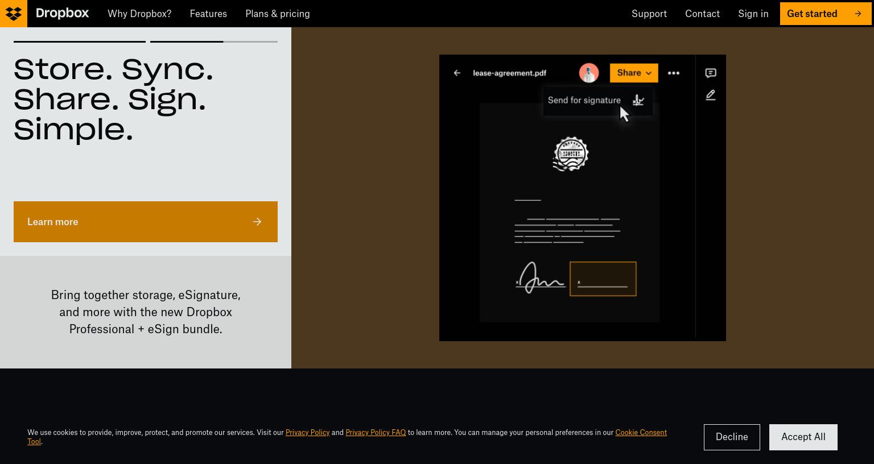
Task: Click Accept All cookies button
Action: pyautogui.click(x=803, y=437)
